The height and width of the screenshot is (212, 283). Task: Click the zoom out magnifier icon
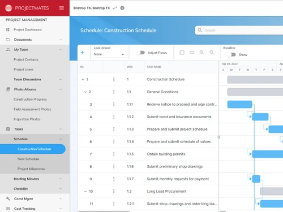click(x=212, y=53)
